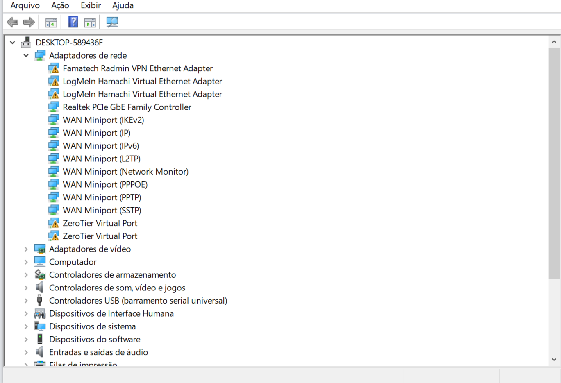The width and height of the screenshot is (561, 383).
Task: Select Controladores de armazenamento label
Action: [113, 275]
